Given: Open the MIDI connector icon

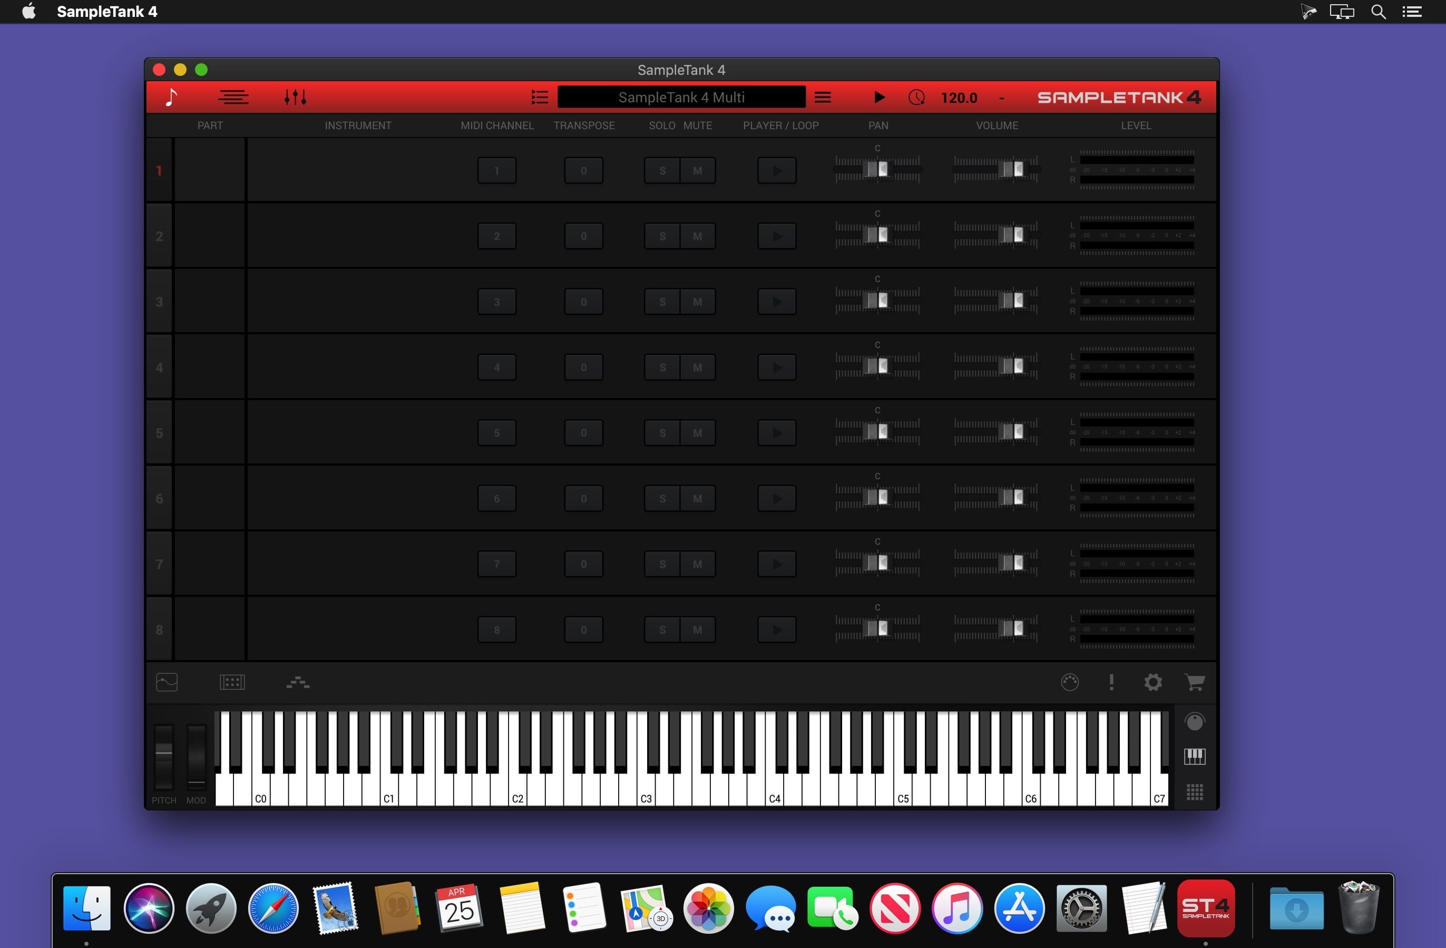Looking at the screenshot, I should coord(1070,682).
